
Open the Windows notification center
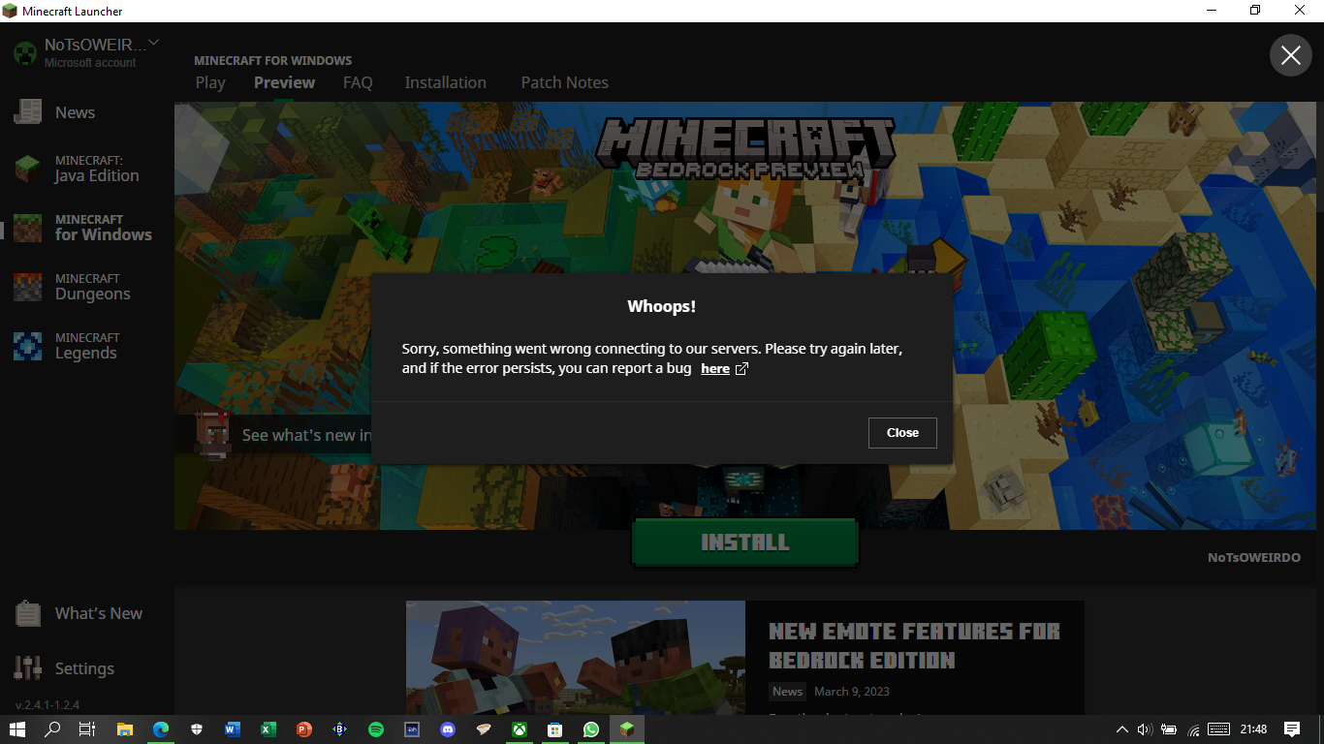point(1291,729)
